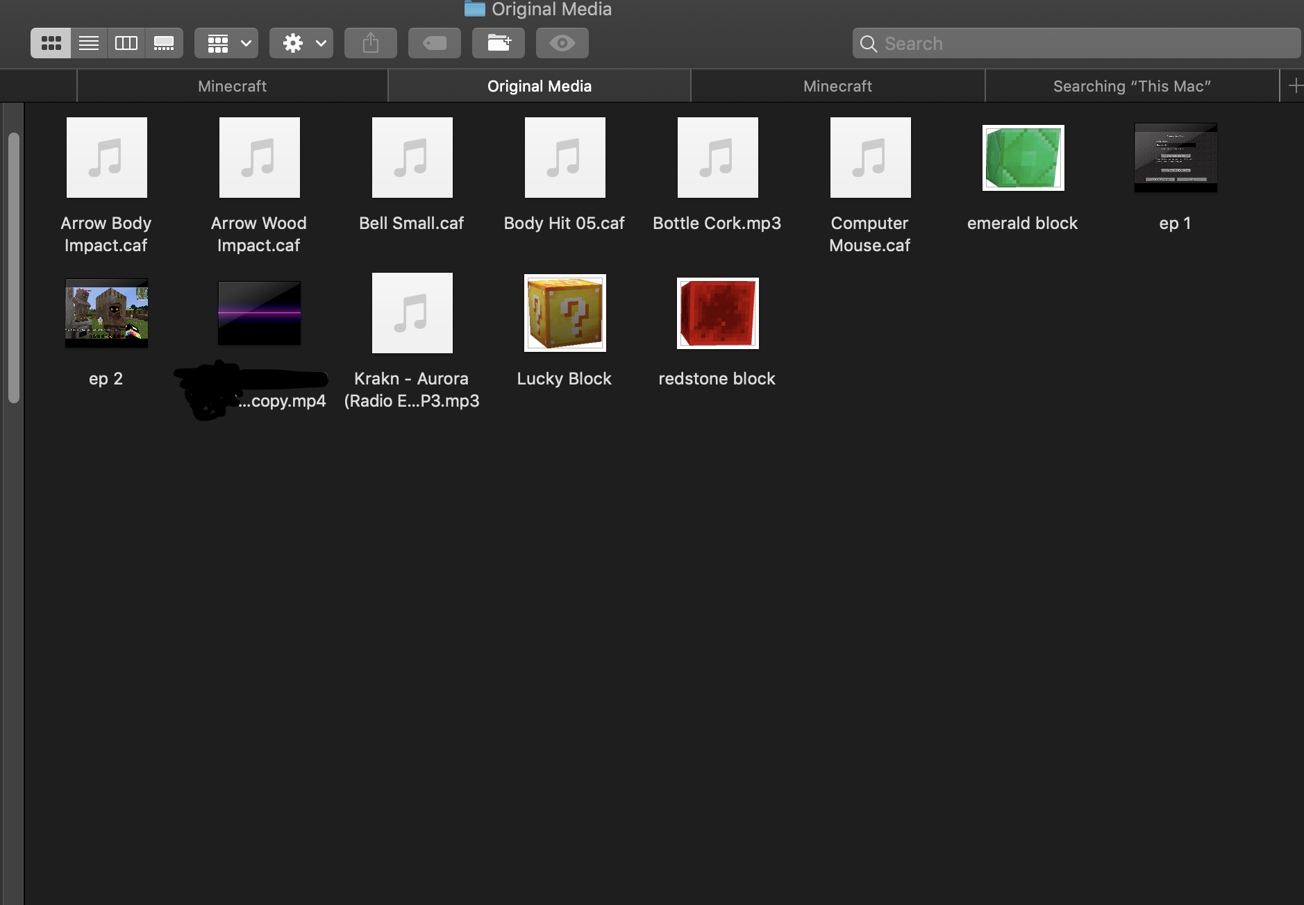This screenshot has width=1304, height=905.
Task: Select the Original Media tab
Action: (540, 86)
